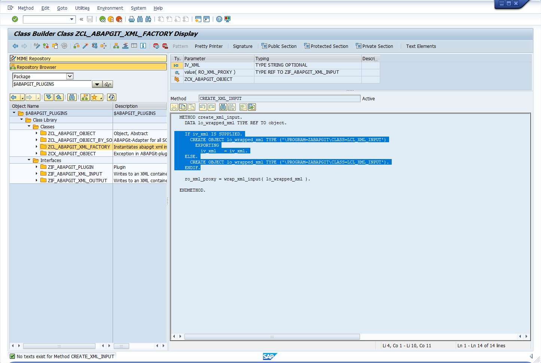Click the Create New Session icon

(198, 19)
